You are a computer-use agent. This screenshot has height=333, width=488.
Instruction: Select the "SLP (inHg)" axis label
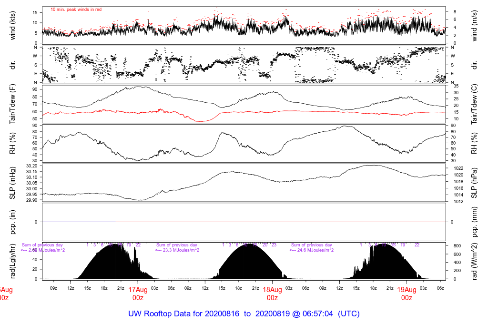point(12,183)
